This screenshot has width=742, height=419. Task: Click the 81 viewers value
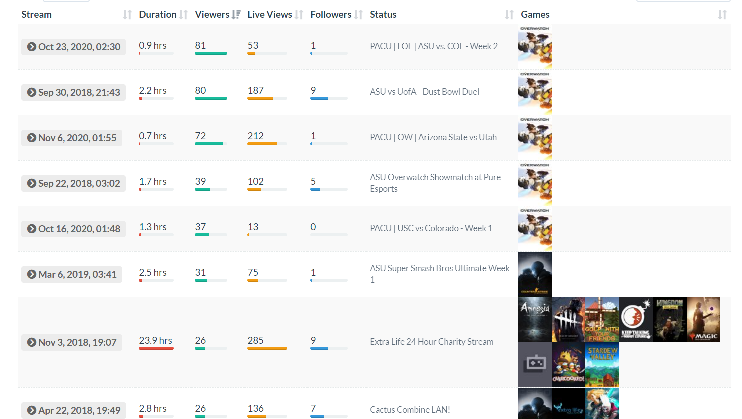point(200,45)
